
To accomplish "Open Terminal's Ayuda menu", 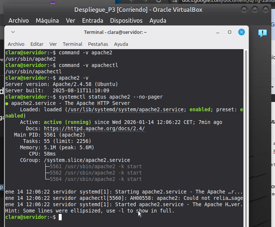I will [x=121, y=44].
